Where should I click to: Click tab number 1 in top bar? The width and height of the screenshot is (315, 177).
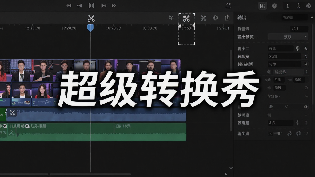288,6
